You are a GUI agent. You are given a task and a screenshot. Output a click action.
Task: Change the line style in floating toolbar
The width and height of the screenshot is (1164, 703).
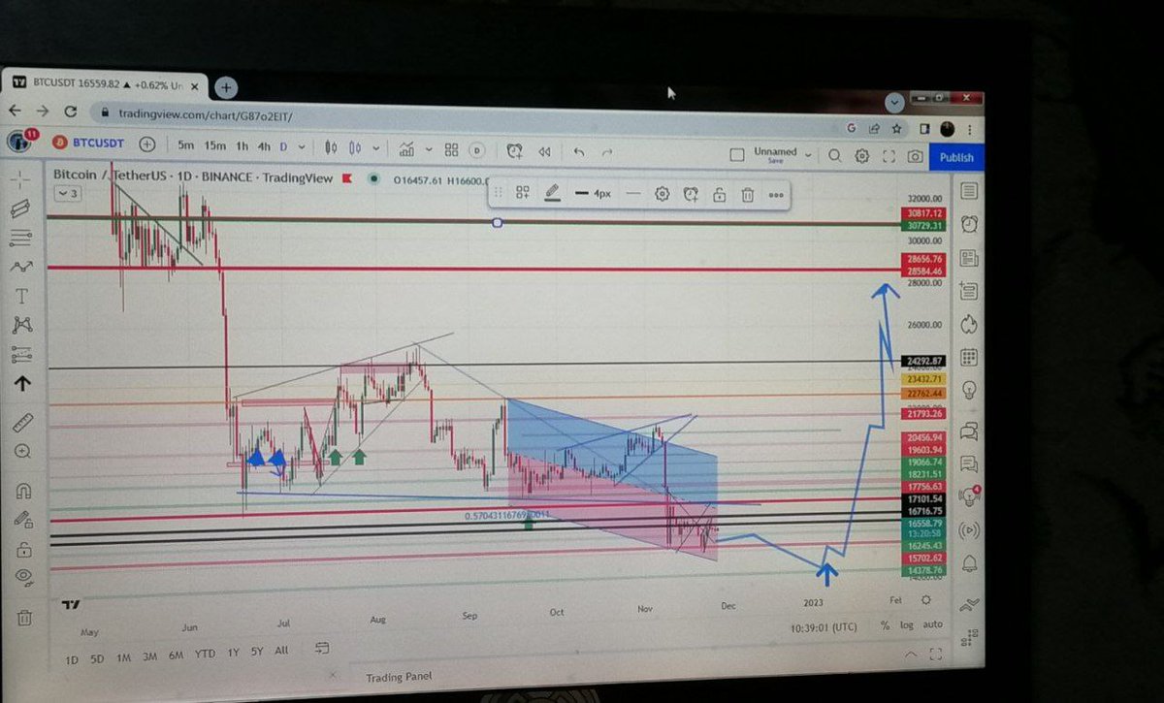click(x=632, y=194)
